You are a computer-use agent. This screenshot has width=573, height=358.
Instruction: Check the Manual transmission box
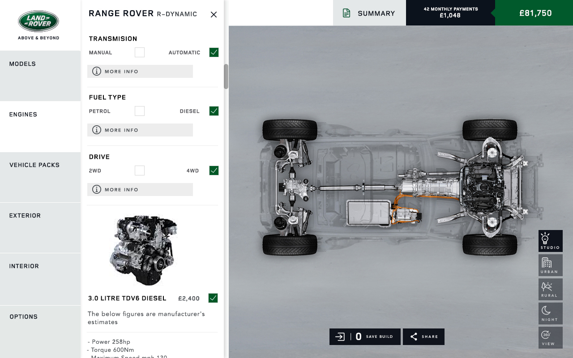point(140,52)
